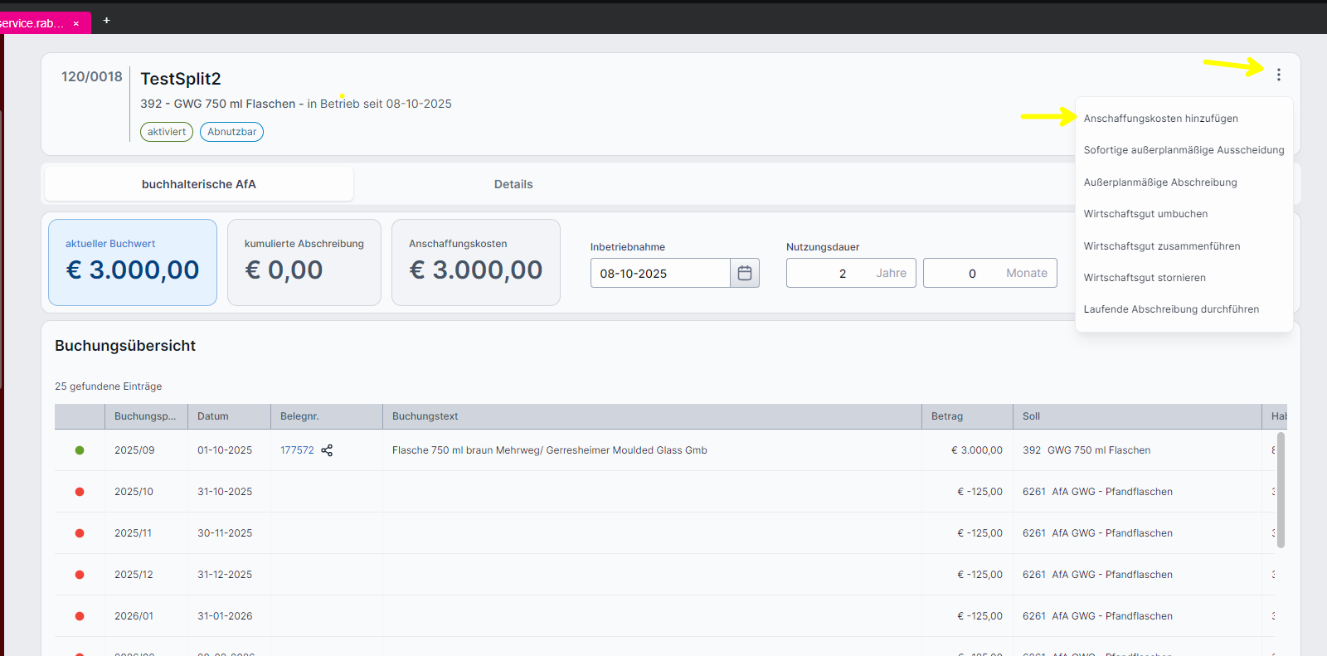
Task: Select Anschaffungskosten hinzufügen menu entry
Action: tap(1160, 119)
